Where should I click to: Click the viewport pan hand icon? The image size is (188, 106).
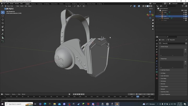pos(153,23)
